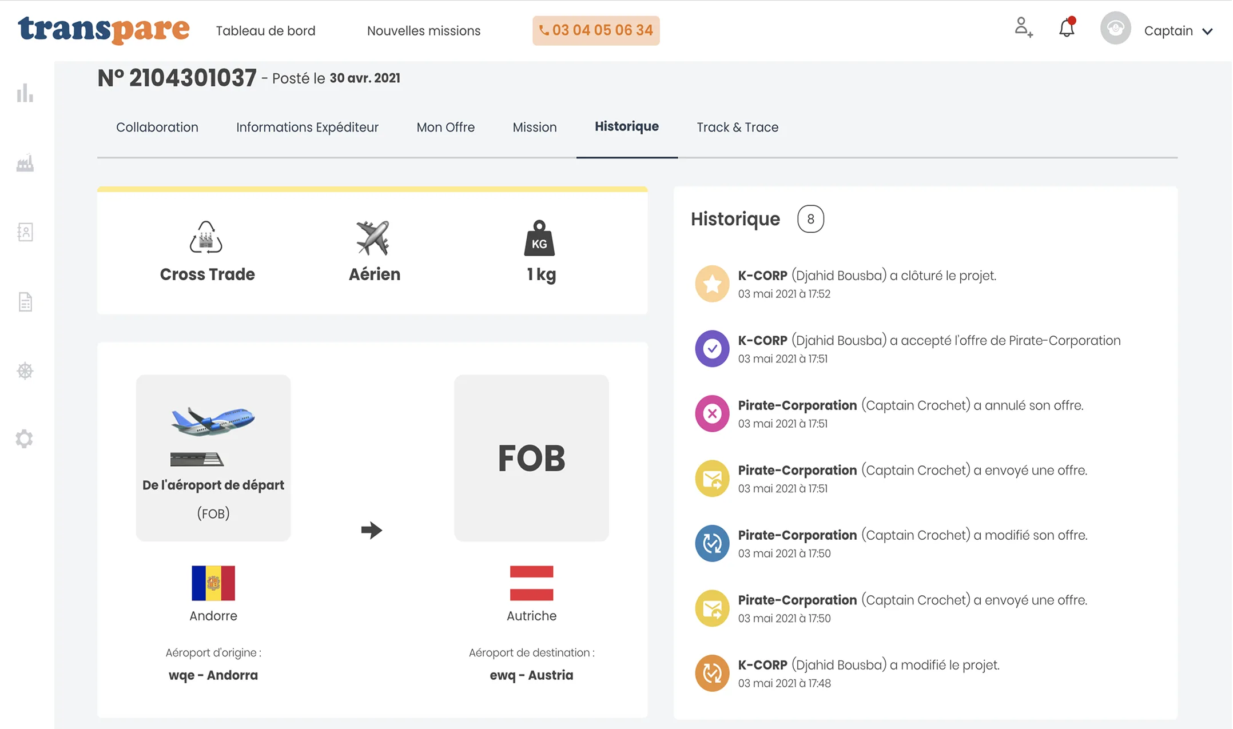Screen dimensions: 1233x729
Task: Click the purple checkmark accepted-offer icon
Action: point(712,348)
